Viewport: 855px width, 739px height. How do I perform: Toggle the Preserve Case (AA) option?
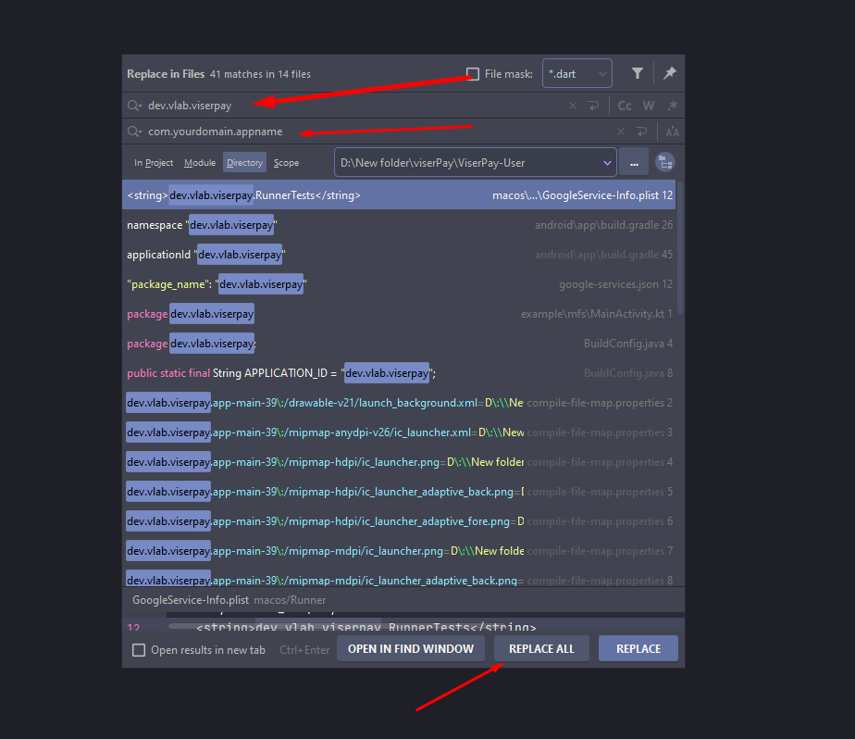(x=673, y=132)
